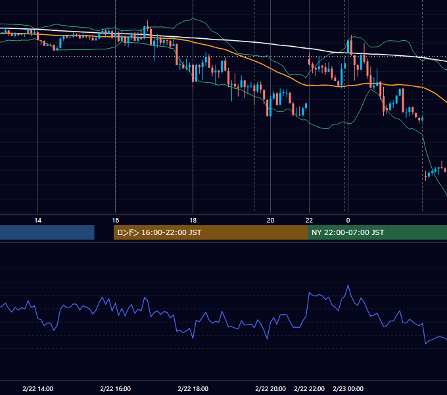
Task: Click the '22' hour label on the price chart axis
Action: point(310,221)
